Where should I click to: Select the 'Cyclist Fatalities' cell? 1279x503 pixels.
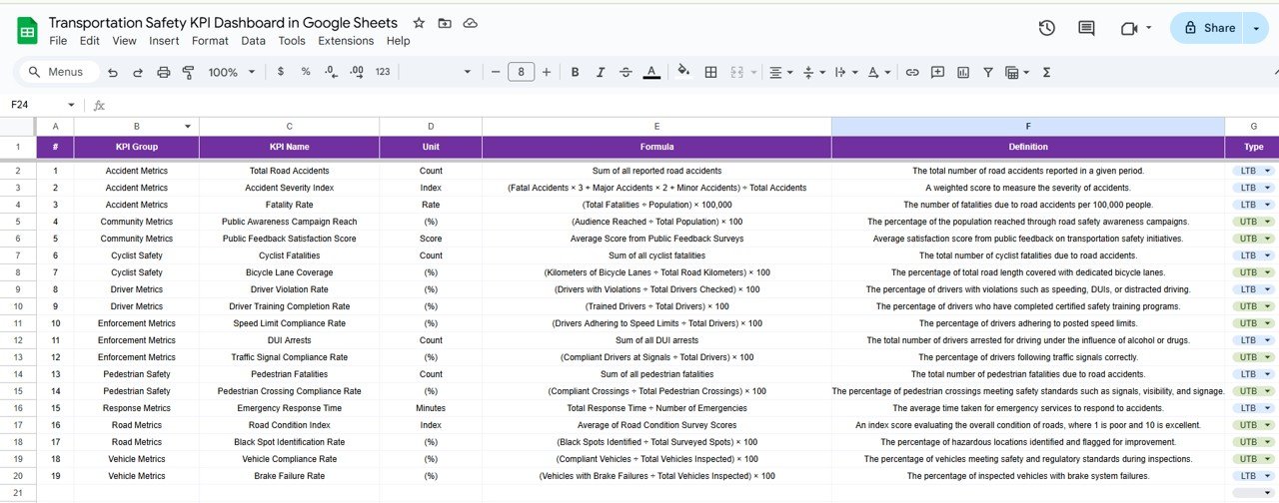[x=290, y=255]
